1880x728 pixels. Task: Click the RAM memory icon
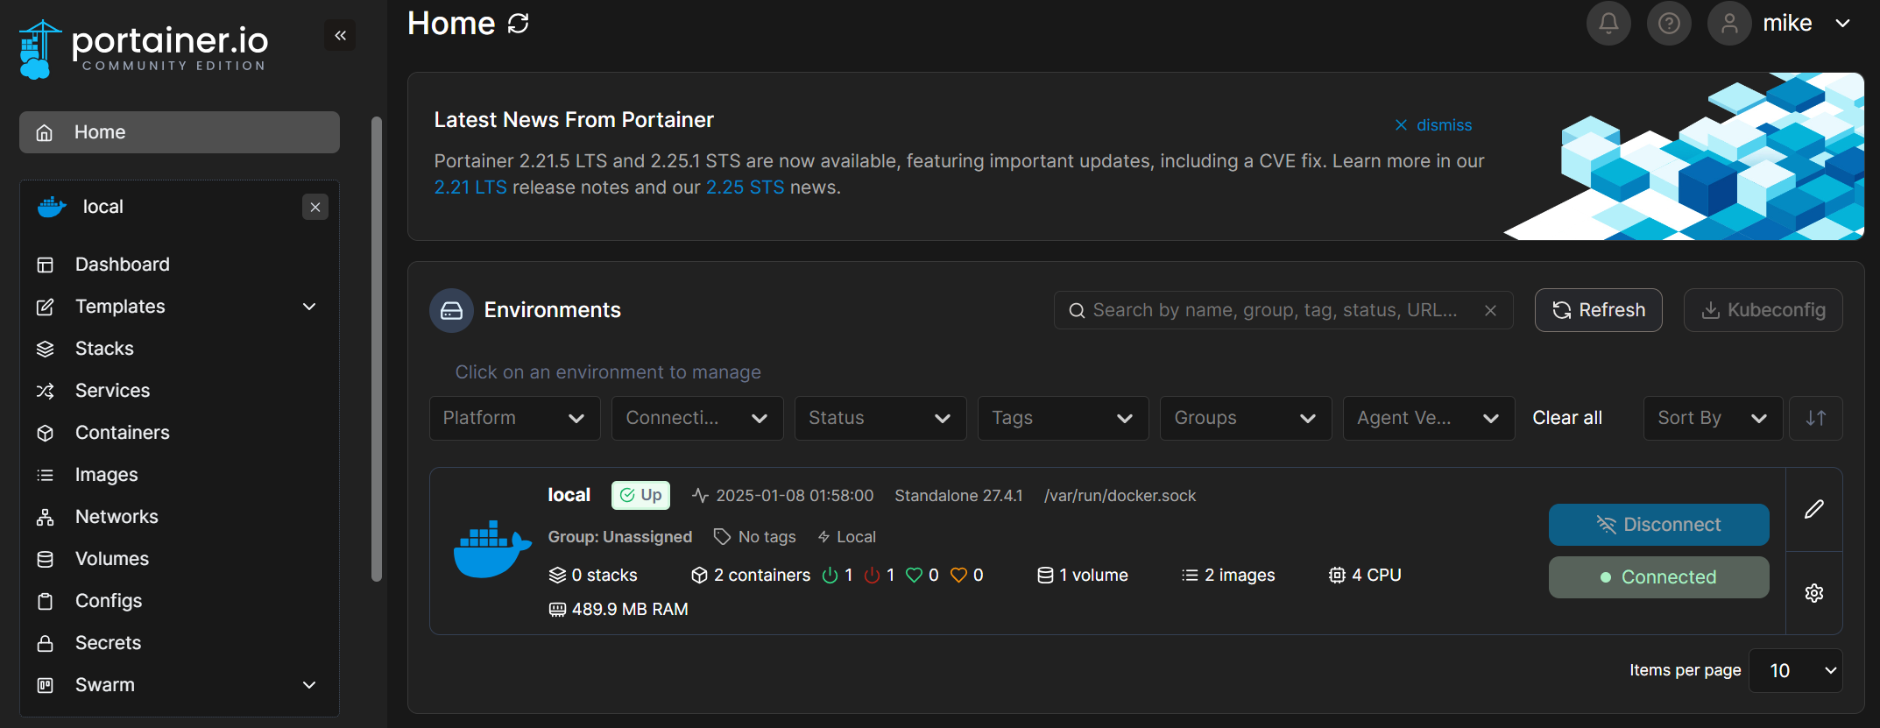tap(557, 610)
